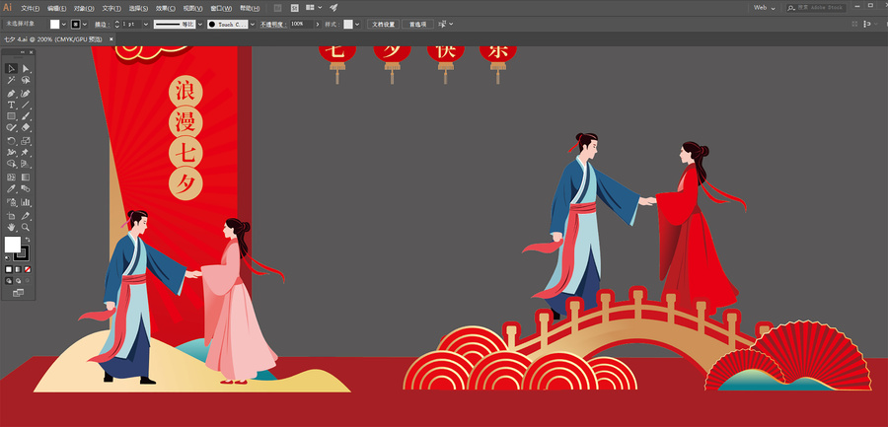
Task: Select the Eyedropper tool
Action: pyautogui.click(x=11, y=189)
